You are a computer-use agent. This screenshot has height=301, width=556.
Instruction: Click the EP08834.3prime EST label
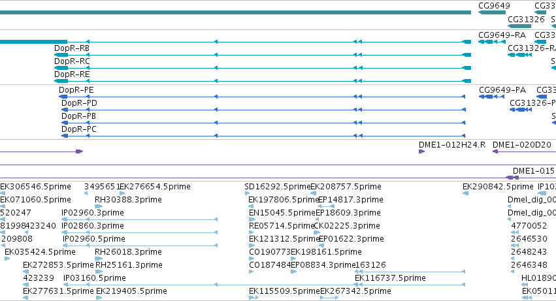pyautogui.click(x=323, y=266)
